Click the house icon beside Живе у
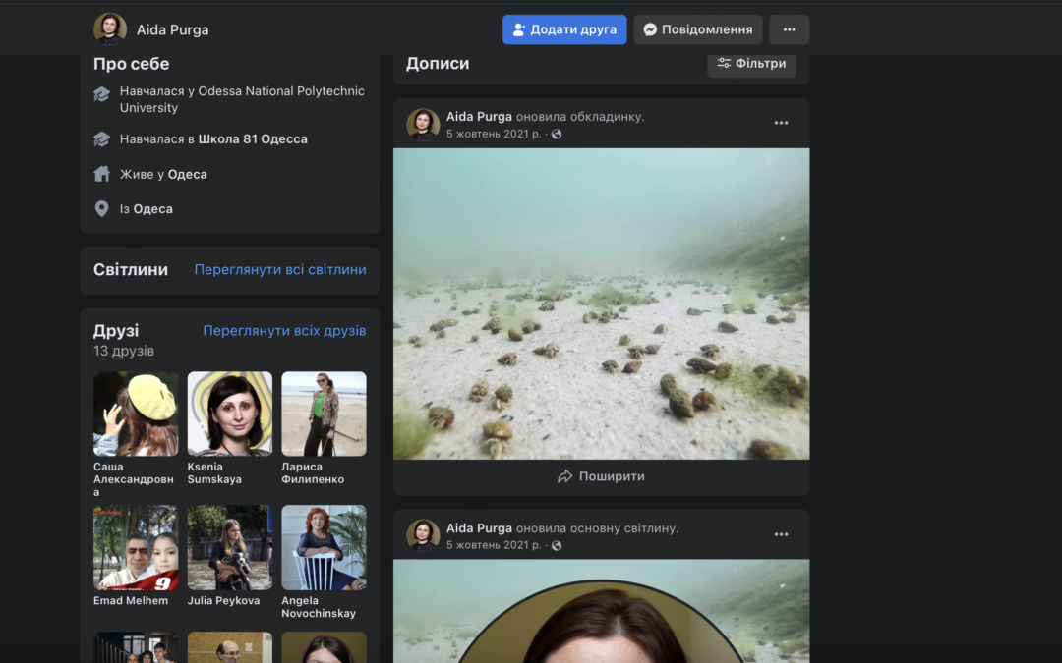Image resolution: width=1062 pixels, height=663 pixels. (x=101, y=174)
